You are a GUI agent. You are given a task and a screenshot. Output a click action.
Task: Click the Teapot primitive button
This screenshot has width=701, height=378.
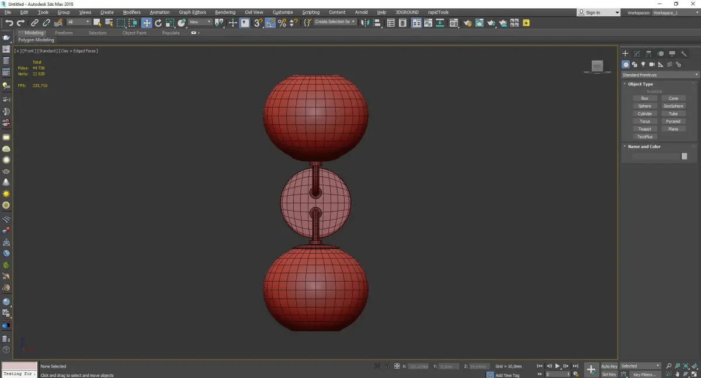[x=644, y=129]
